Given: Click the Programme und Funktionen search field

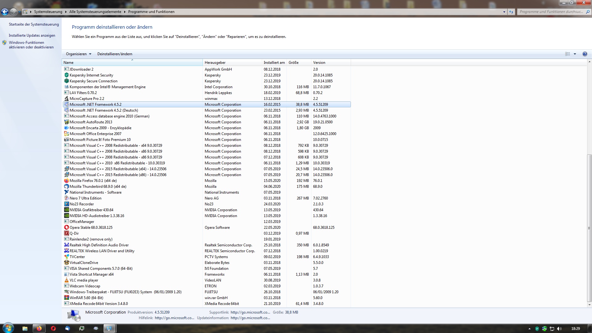Looking at the screenshot, I should pos(551,12).
